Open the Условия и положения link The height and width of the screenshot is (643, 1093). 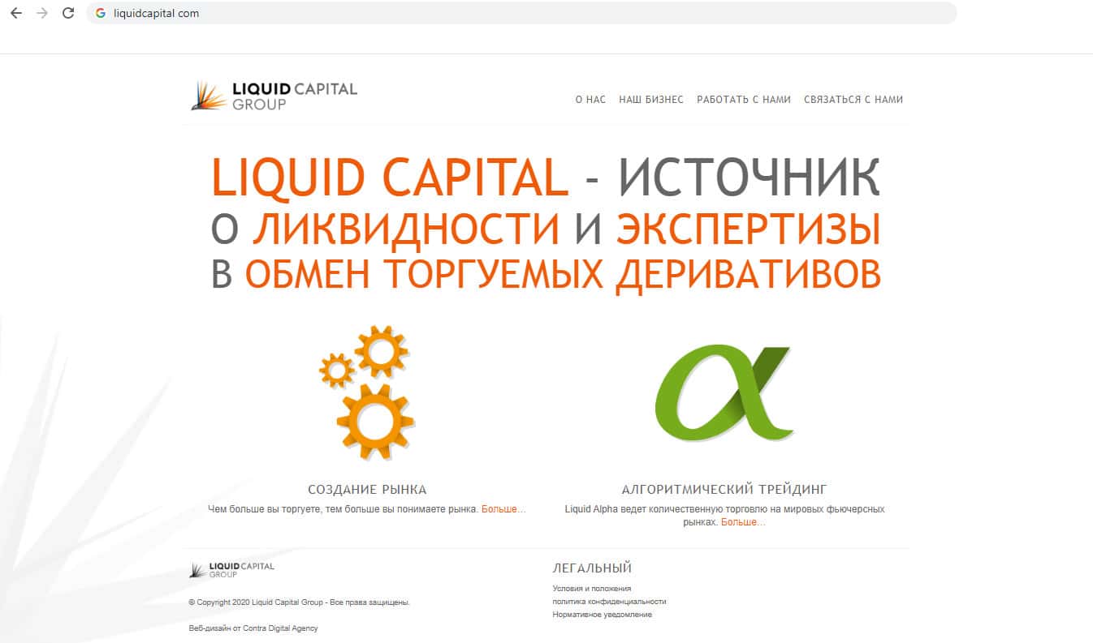(x=592, y=589)
